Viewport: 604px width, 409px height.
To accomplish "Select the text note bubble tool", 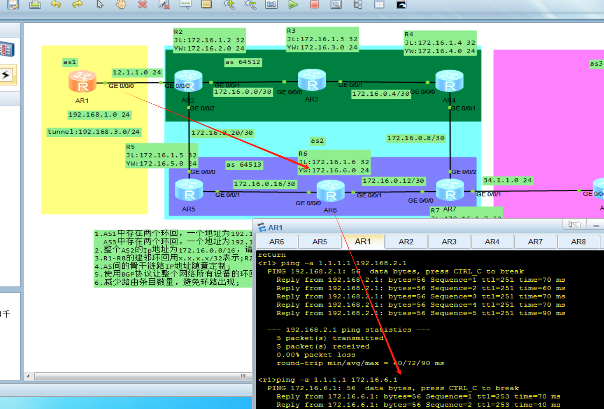I will (x=185, y=4).
